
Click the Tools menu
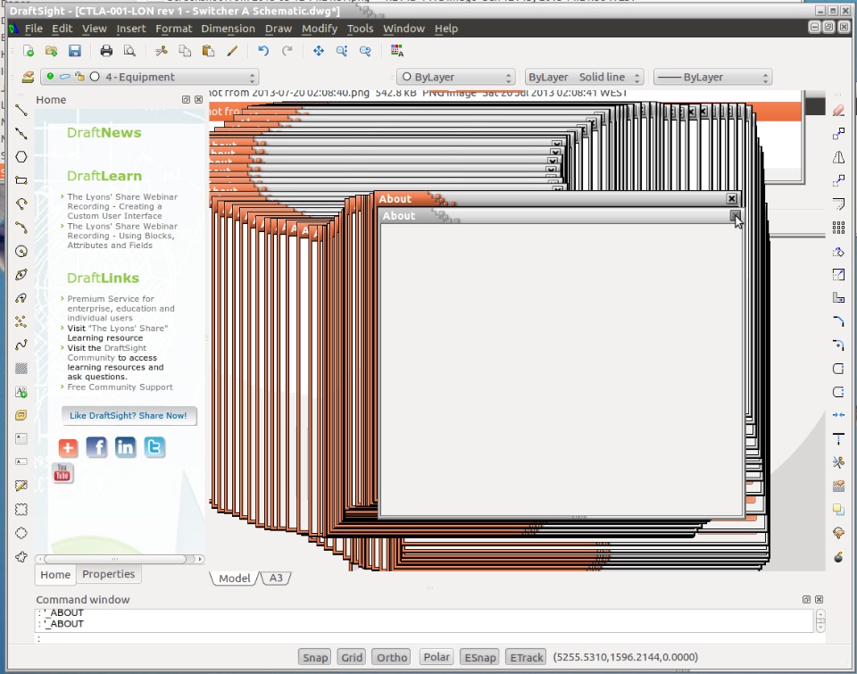click(x=360, y=29)
